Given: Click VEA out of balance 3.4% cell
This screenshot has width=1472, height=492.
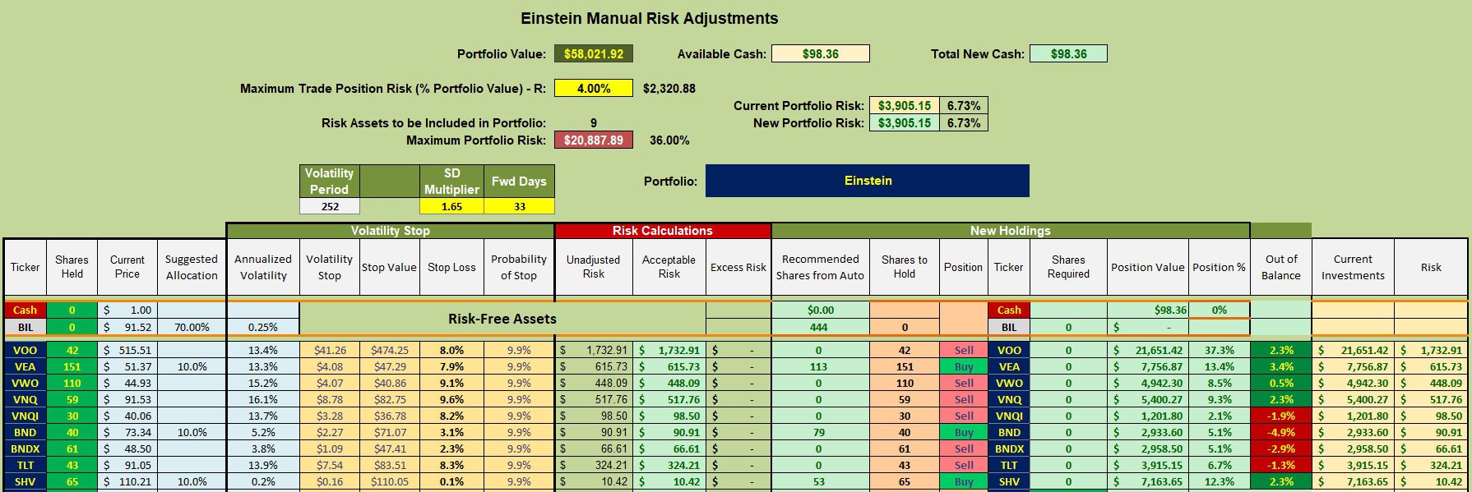Looking at the screenshot, I should (1281, 366).
